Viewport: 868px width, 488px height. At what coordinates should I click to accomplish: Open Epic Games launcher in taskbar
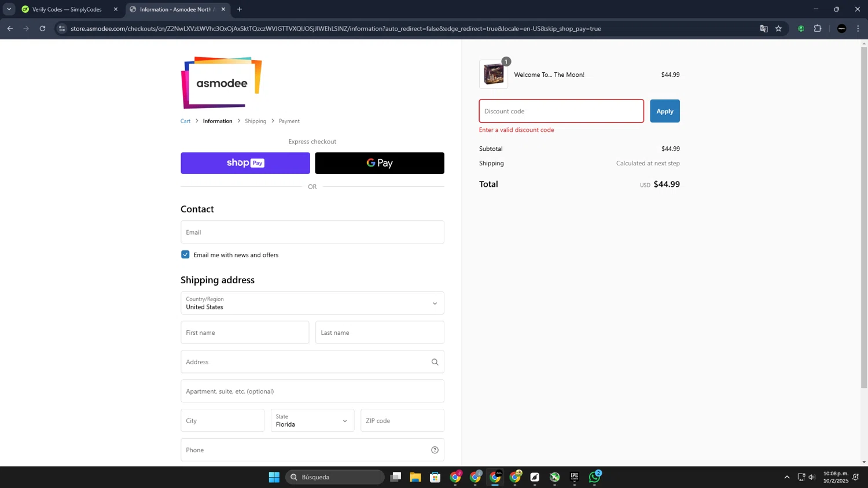coord(575,477)
